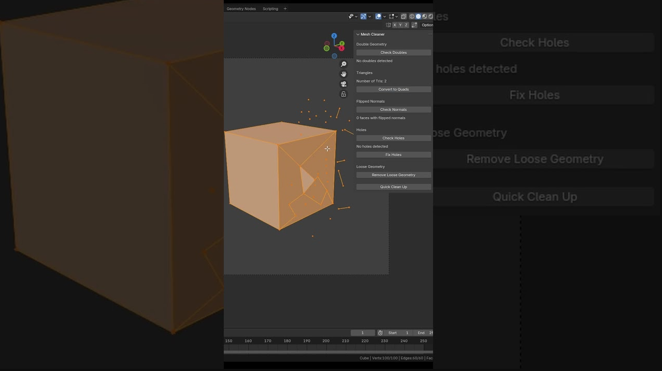Toggle auto merge vertices icon
The height and width of the screenshot is (371, 662).
[x=414, y=25]
